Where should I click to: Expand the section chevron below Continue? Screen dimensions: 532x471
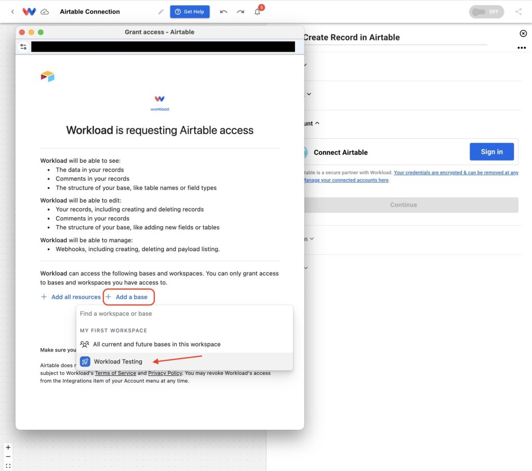[312, 239]
